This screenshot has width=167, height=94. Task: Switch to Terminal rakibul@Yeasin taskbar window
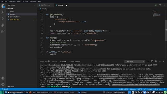(x=115, y=92)
